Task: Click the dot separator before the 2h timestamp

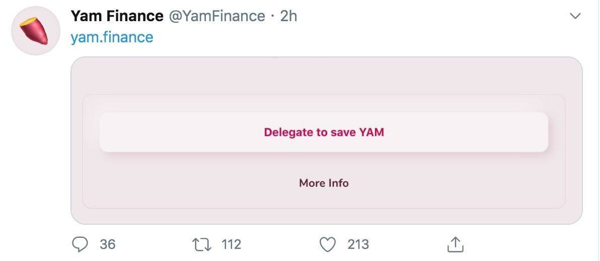Action: [272, 17]
